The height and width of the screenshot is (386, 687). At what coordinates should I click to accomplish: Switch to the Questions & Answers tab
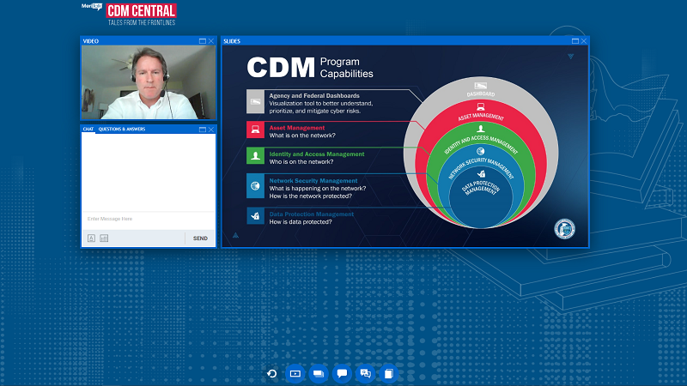pyautogui.click(x=122, y=130)
